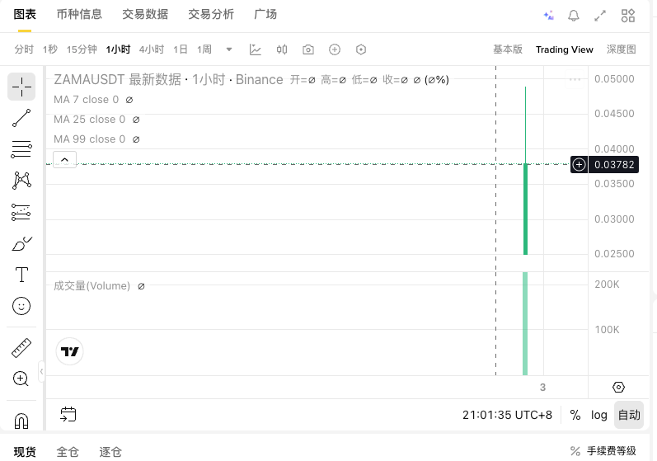Open the more options ellipsis on chart
The width and height of the screenshot is (657, 461).
[575, 79]
